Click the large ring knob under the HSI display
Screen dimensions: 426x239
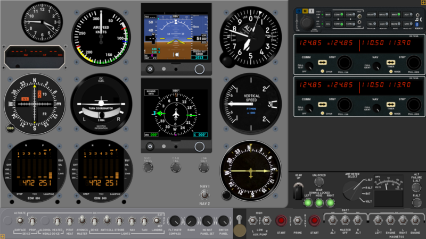(x=199, y=147)
